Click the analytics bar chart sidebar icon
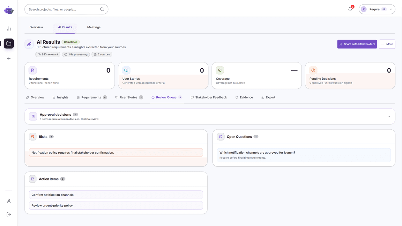The image size is (402, 226). [9, 29]
